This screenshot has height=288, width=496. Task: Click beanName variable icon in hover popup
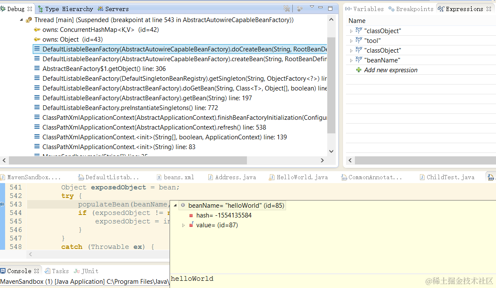coord(183,205)
